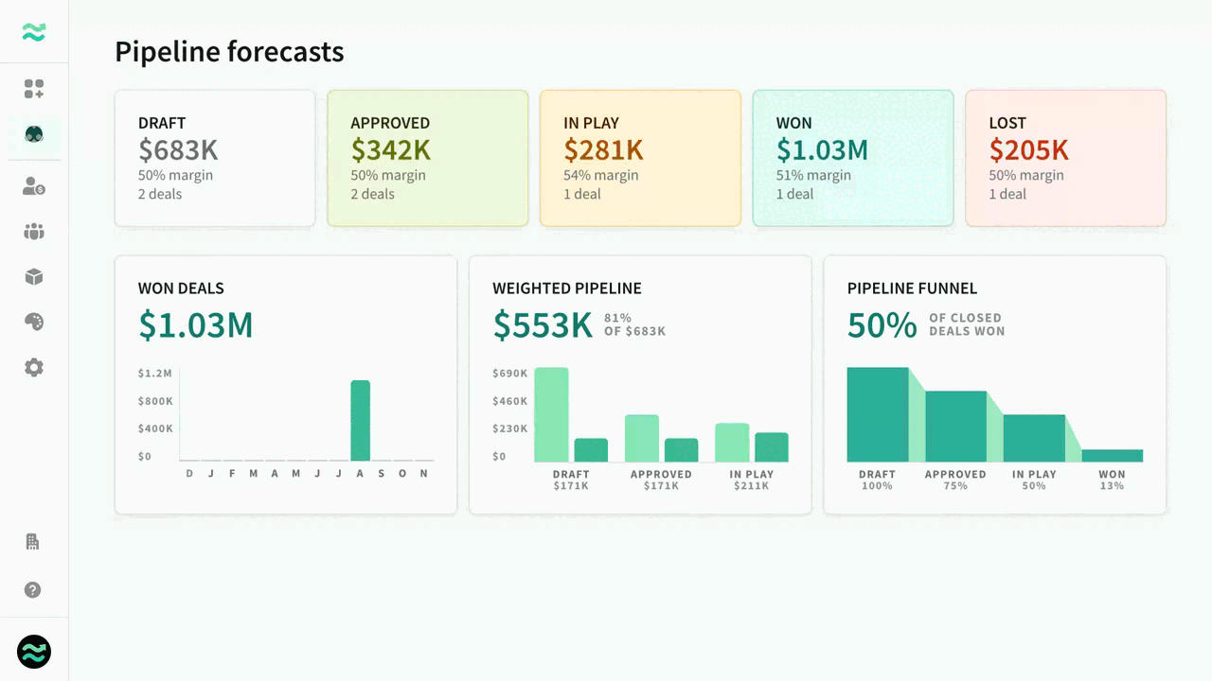The image size is (1212, 681).
Task: Select the In Play $281K card
Action: click(640, 158)
